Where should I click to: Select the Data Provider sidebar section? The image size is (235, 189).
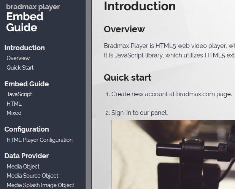click(26, 156)
